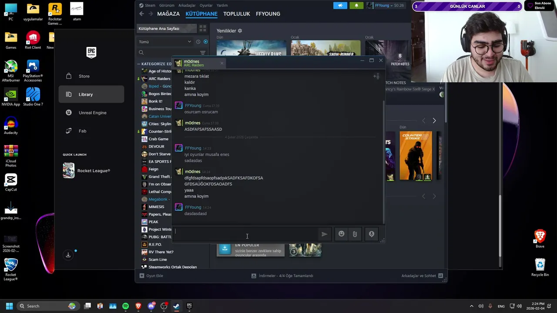Click the library search magnifier
The width and height of the screenshot is (557, 313).
point(141,53)
